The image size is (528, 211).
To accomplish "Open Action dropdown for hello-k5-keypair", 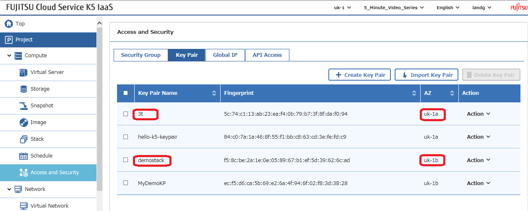I will (x=479, y=137).
